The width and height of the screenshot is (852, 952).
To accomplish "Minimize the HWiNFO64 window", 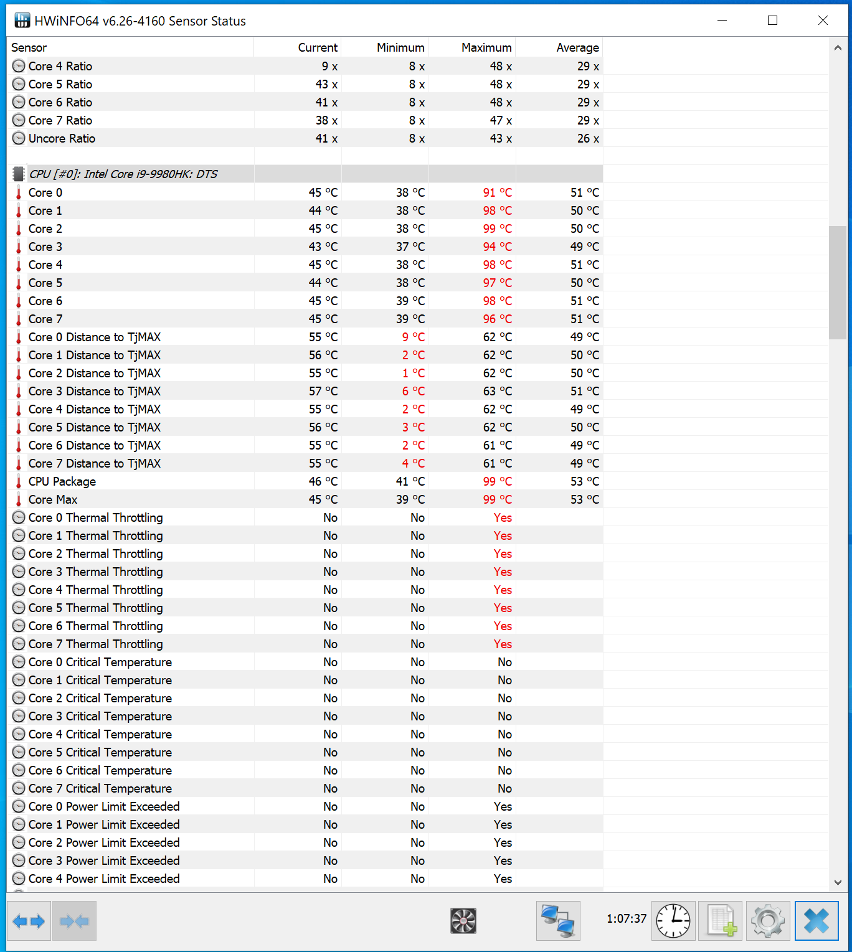I will [722, 21].
